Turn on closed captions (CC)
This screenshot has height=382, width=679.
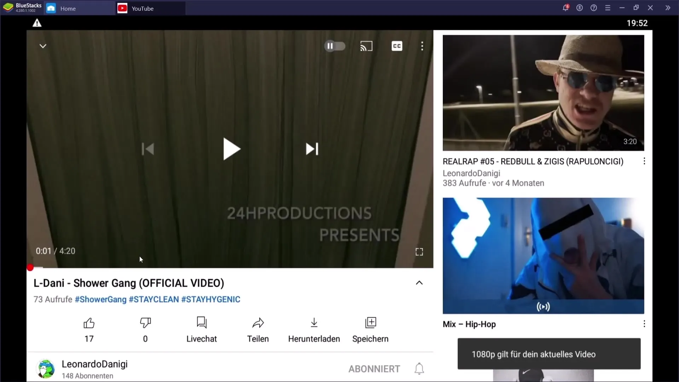[x=397, y=46]
